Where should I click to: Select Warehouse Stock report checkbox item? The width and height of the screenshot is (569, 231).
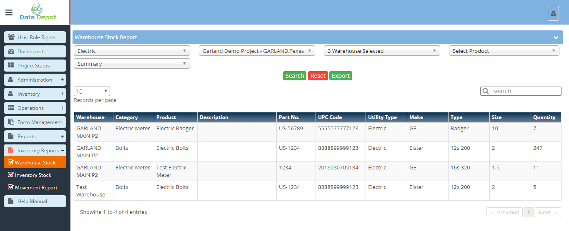[x=35, y=162]
